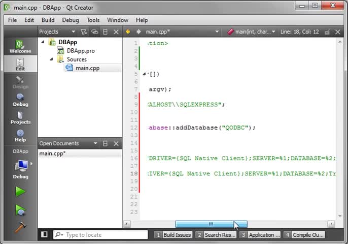Build project with hammer icon

click(x=20, y=227)
